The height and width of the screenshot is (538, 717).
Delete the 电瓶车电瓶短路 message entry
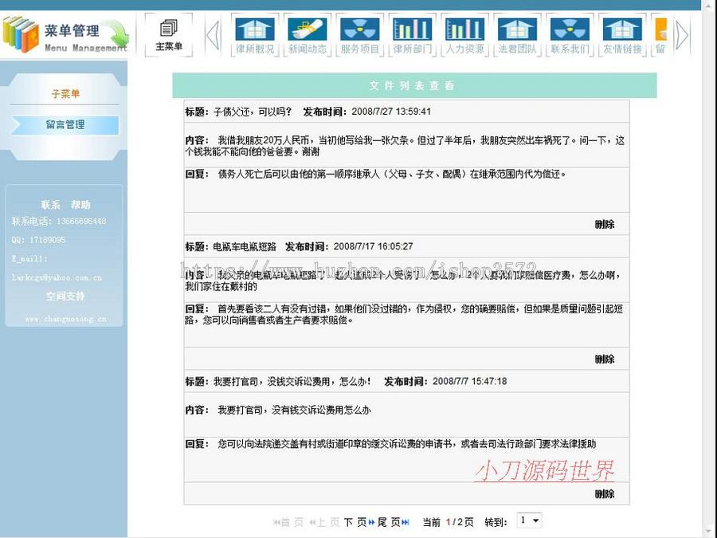[x=606, y=359]
